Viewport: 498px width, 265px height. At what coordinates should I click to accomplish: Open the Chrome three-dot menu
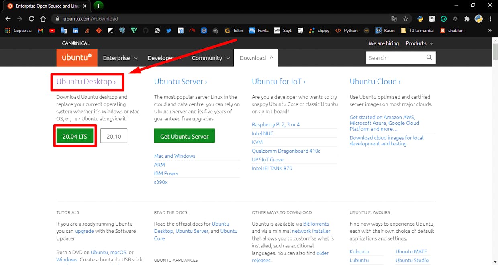[491, 19]
